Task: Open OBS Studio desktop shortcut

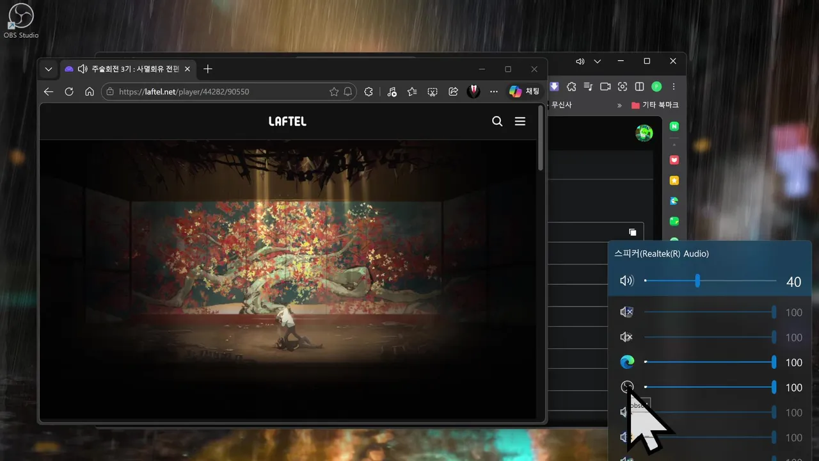Action: (x=20, y=21)
